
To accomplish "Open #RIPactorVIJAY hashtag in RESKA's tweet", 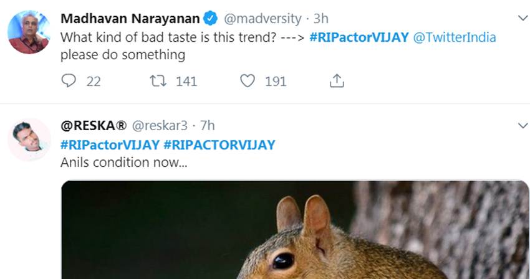I will click(110, 144).
